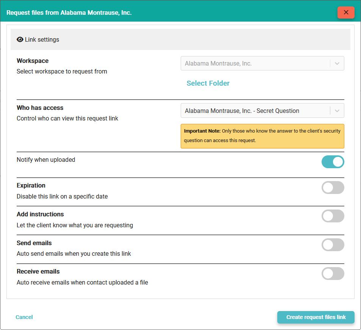Open the Secret Question access selection box
Image resolution: width=361 pixels, height=330 pixels.
coord(255,111)
